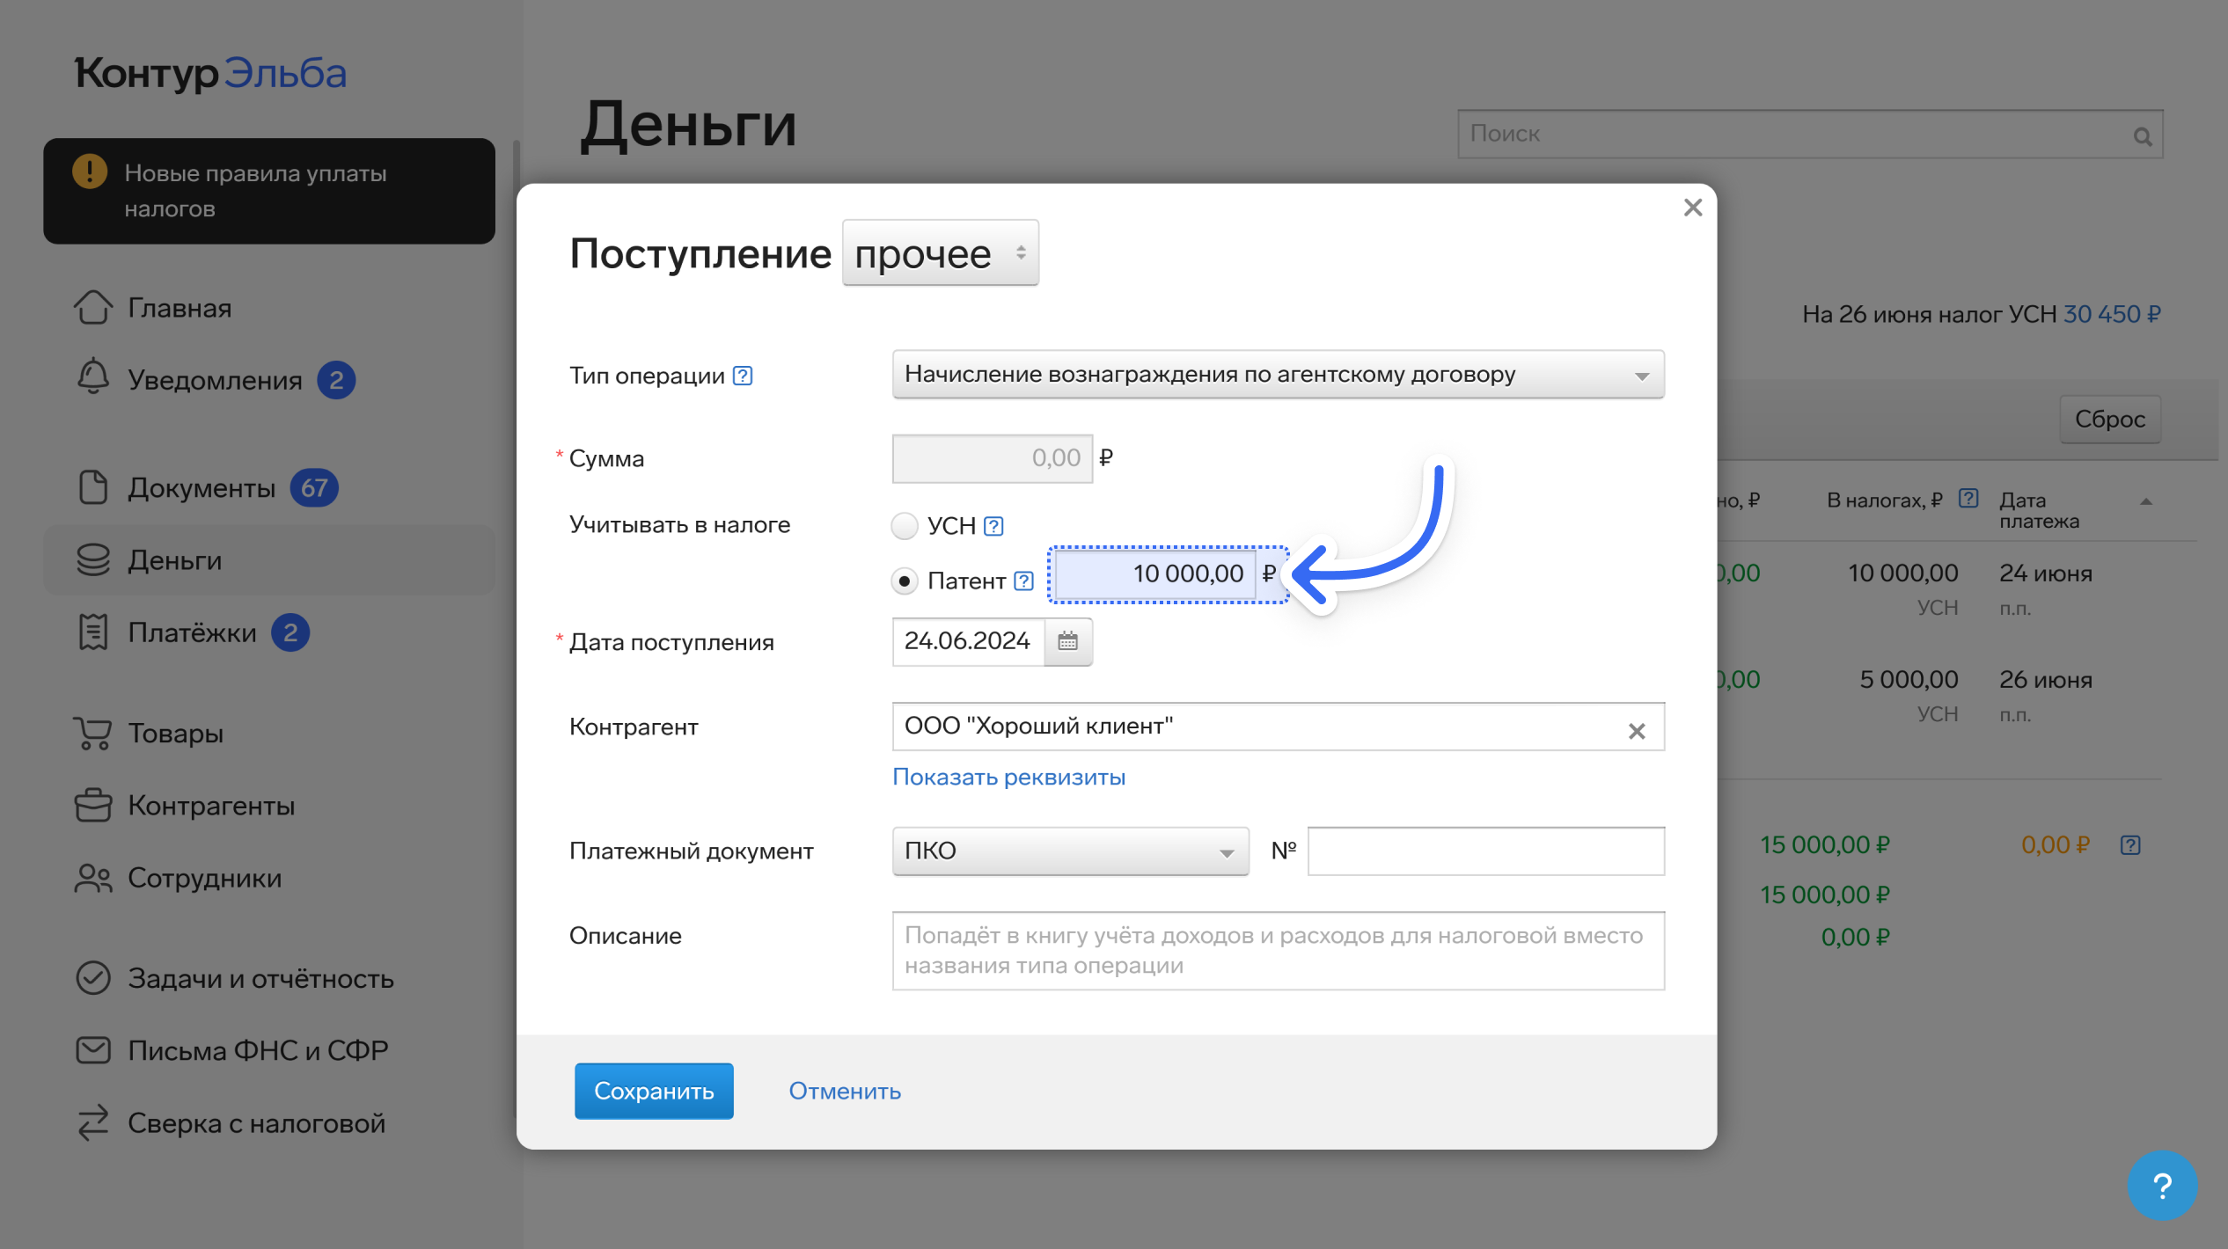Viewport: 2228px width, 1249px height.
Task: Click the Поиск search field
Action: pos(1809,135)
